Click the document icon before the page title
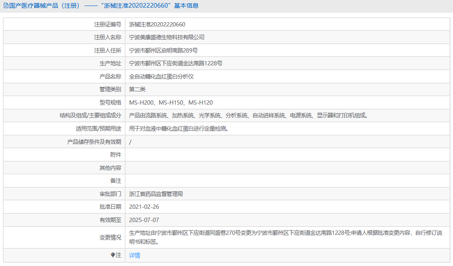453x266 pixels. (x=6, y=5)
